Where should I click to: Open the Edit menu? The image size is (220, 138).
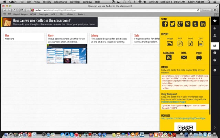pyautogui.click(x=29, y=2)
